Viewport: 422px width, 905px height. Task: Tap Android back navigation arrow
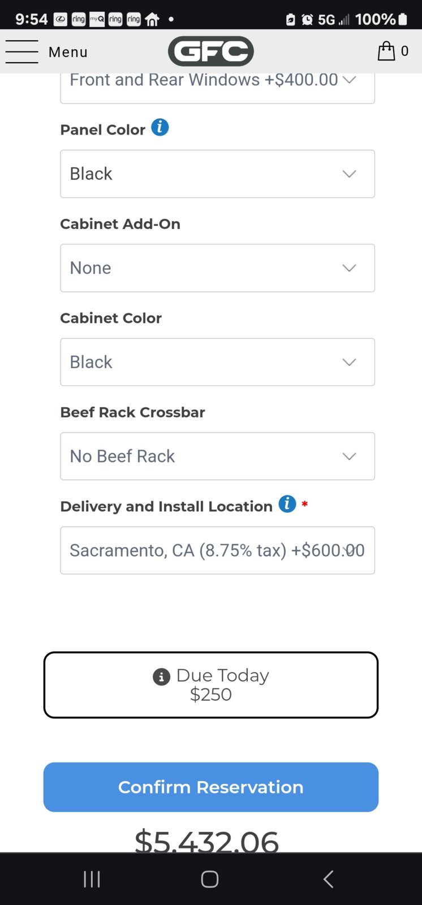[328, 879]
